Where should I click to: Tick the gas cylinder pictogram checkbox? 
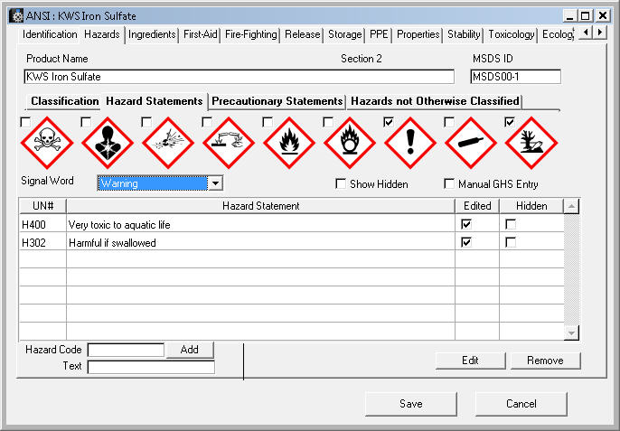[449, 122]
